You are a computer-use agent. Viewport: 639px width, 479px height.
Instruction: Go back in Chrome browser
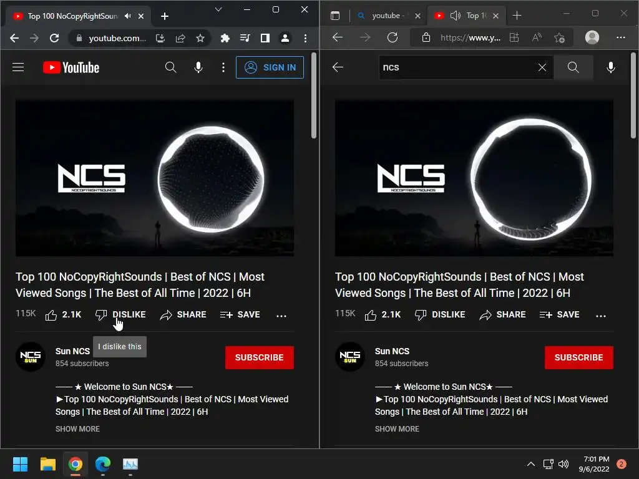click(15, 38)
